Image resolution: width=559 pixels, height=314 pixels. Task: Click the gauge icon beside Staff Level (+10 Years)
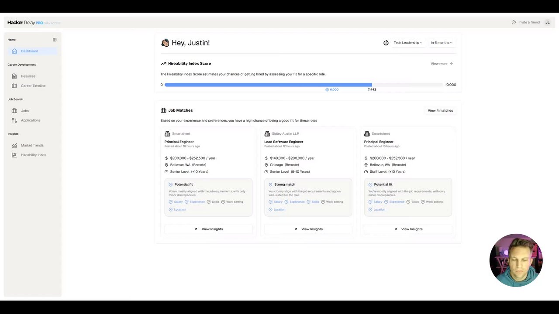[366, 172]
